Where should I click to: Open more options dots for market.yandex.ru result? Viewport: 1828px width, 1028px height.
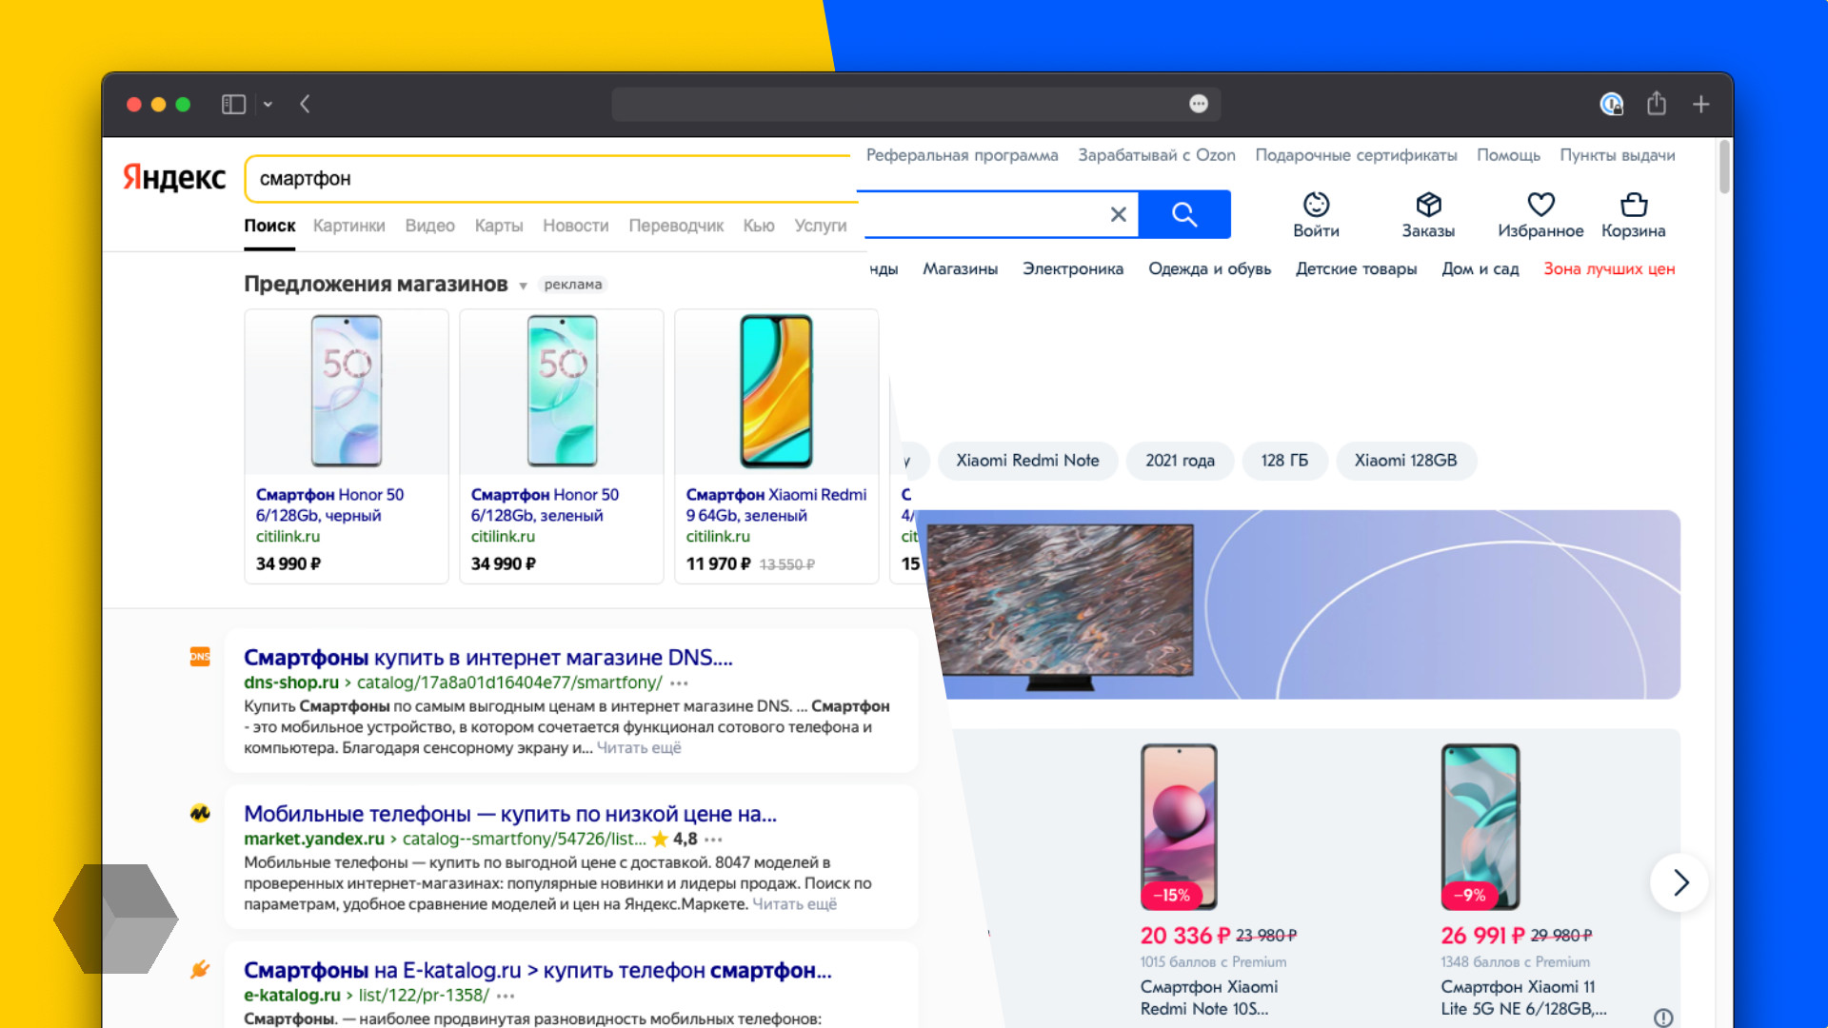pos(713,840)
